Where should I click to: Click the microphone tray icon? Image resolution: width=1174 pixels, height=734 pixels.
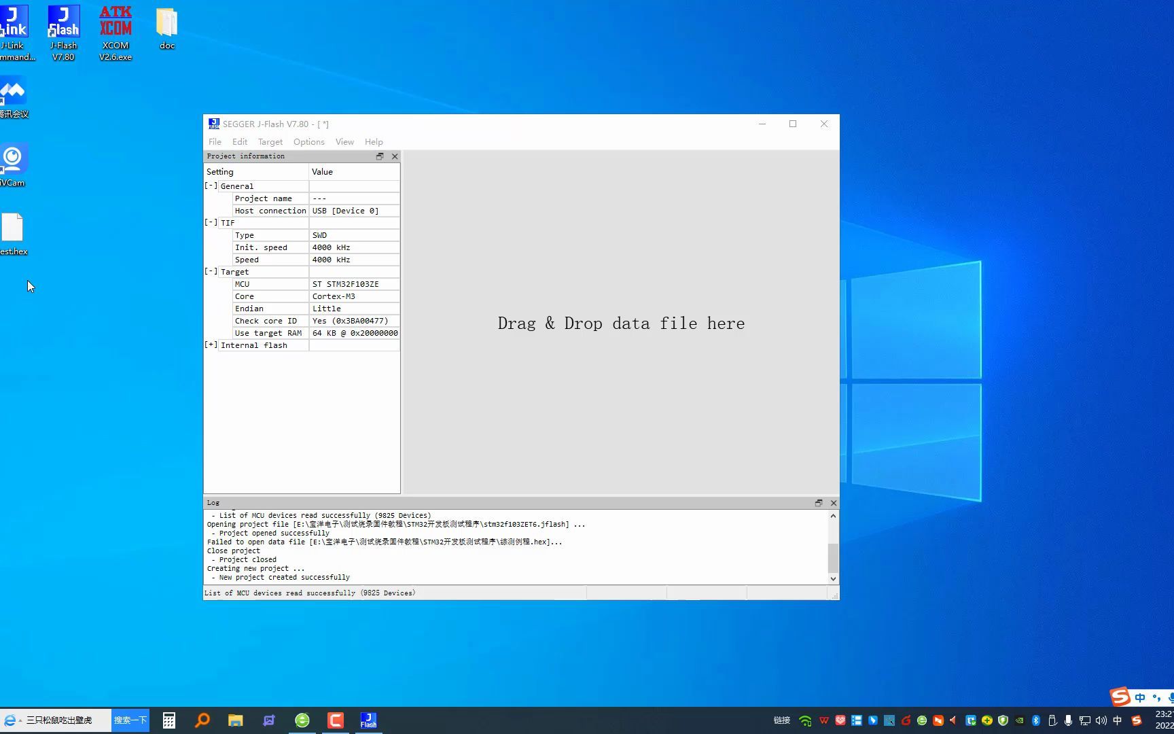coord(1069,720)
